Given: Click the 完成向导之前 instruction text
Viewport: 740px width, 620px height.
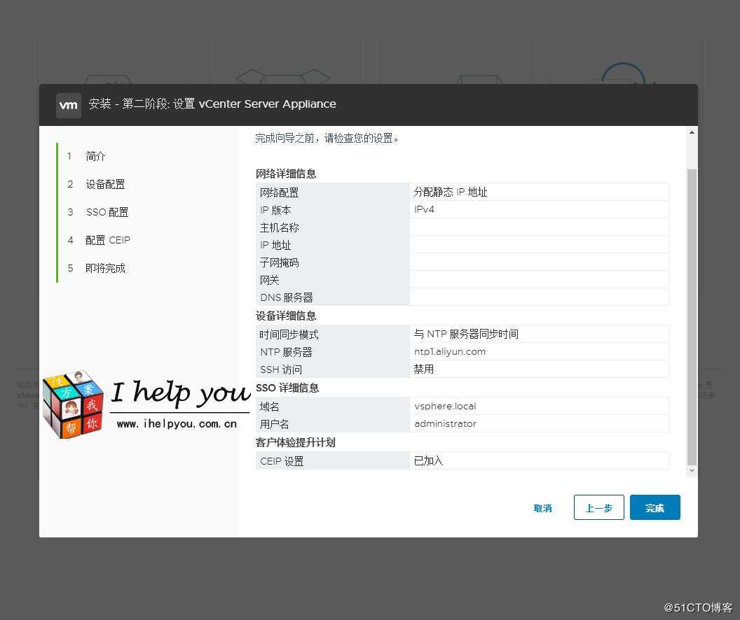Looking at the screenshot, I should coord(327,138).
